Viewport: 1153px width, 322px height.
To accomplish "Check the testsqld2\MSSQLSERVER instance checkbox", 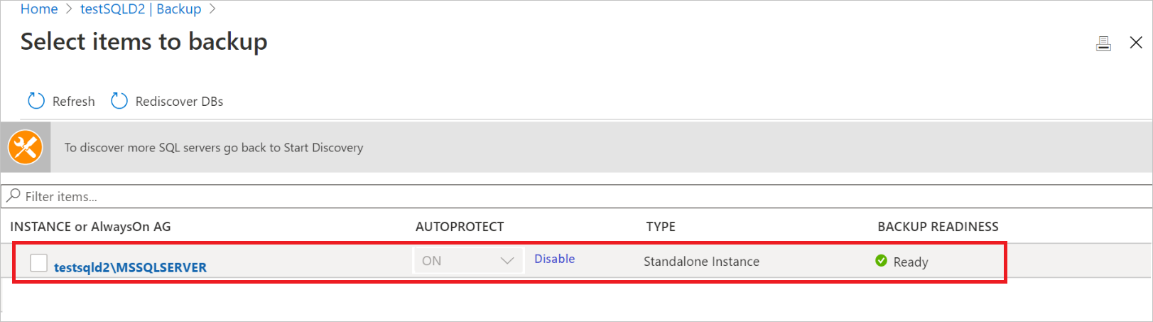I will click(x=39, y=263).
